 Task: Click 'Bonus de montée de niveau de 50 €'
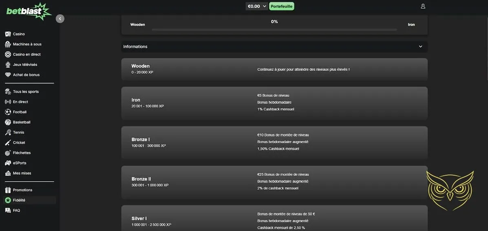tap(286, 214)
